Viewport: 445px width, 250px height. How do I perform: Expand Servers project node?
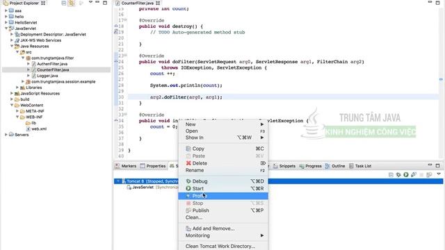click(x=6, y=135)
